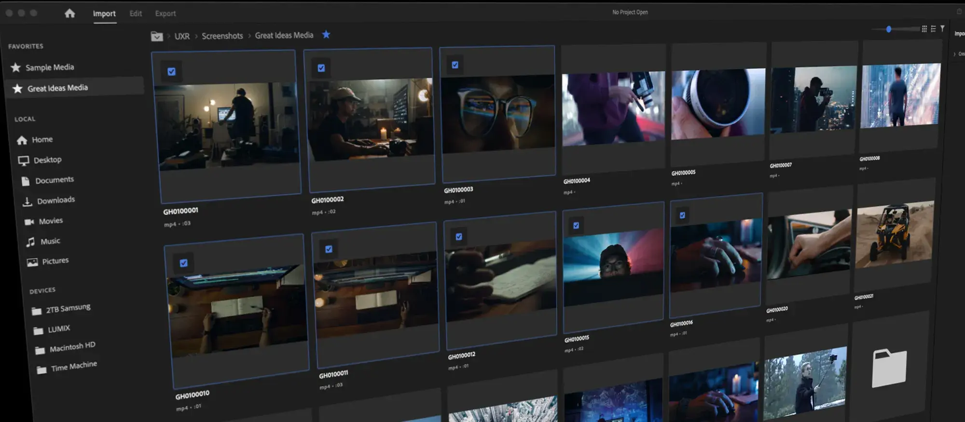Uncheck clip GH0100015
The image size is (965, 422).
point(576,225)
